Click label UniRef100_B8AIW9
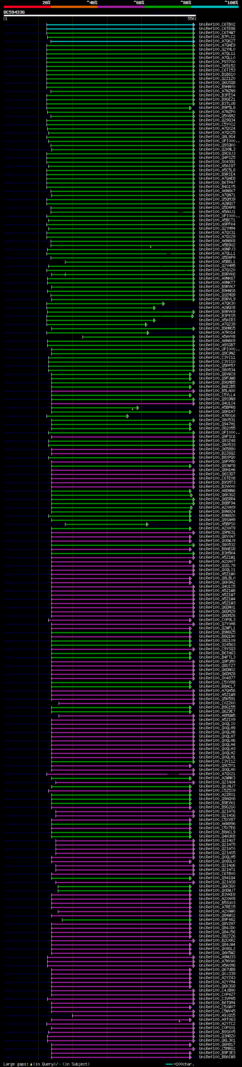Image resolution: width=242 pixels, height=1067 pixels. click(x=217, y=1057)
